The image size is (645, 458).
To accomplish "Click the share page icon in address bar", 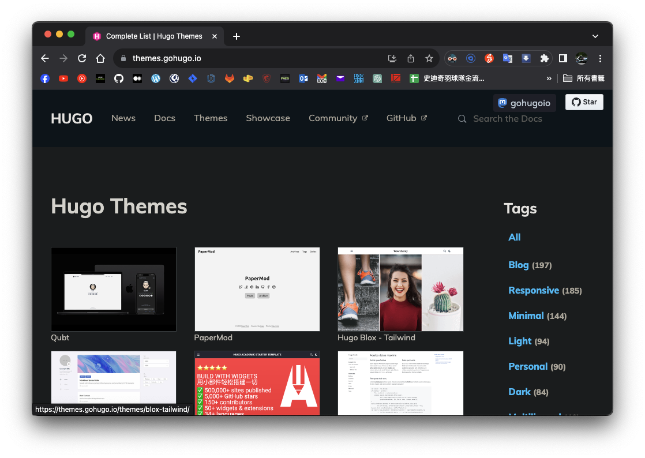I will pyautogui.click(x=411, y=58).
